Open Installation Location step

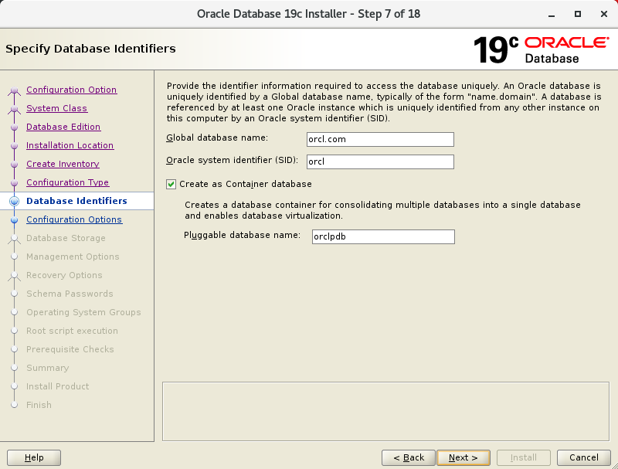[x=70, y=145]
